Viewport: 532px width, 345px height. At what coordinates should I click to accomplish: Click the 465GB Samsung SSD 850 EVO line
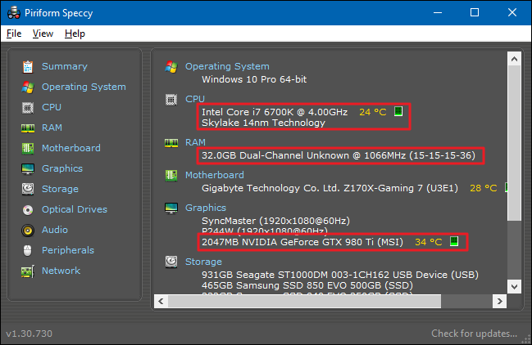coord(307,285)
